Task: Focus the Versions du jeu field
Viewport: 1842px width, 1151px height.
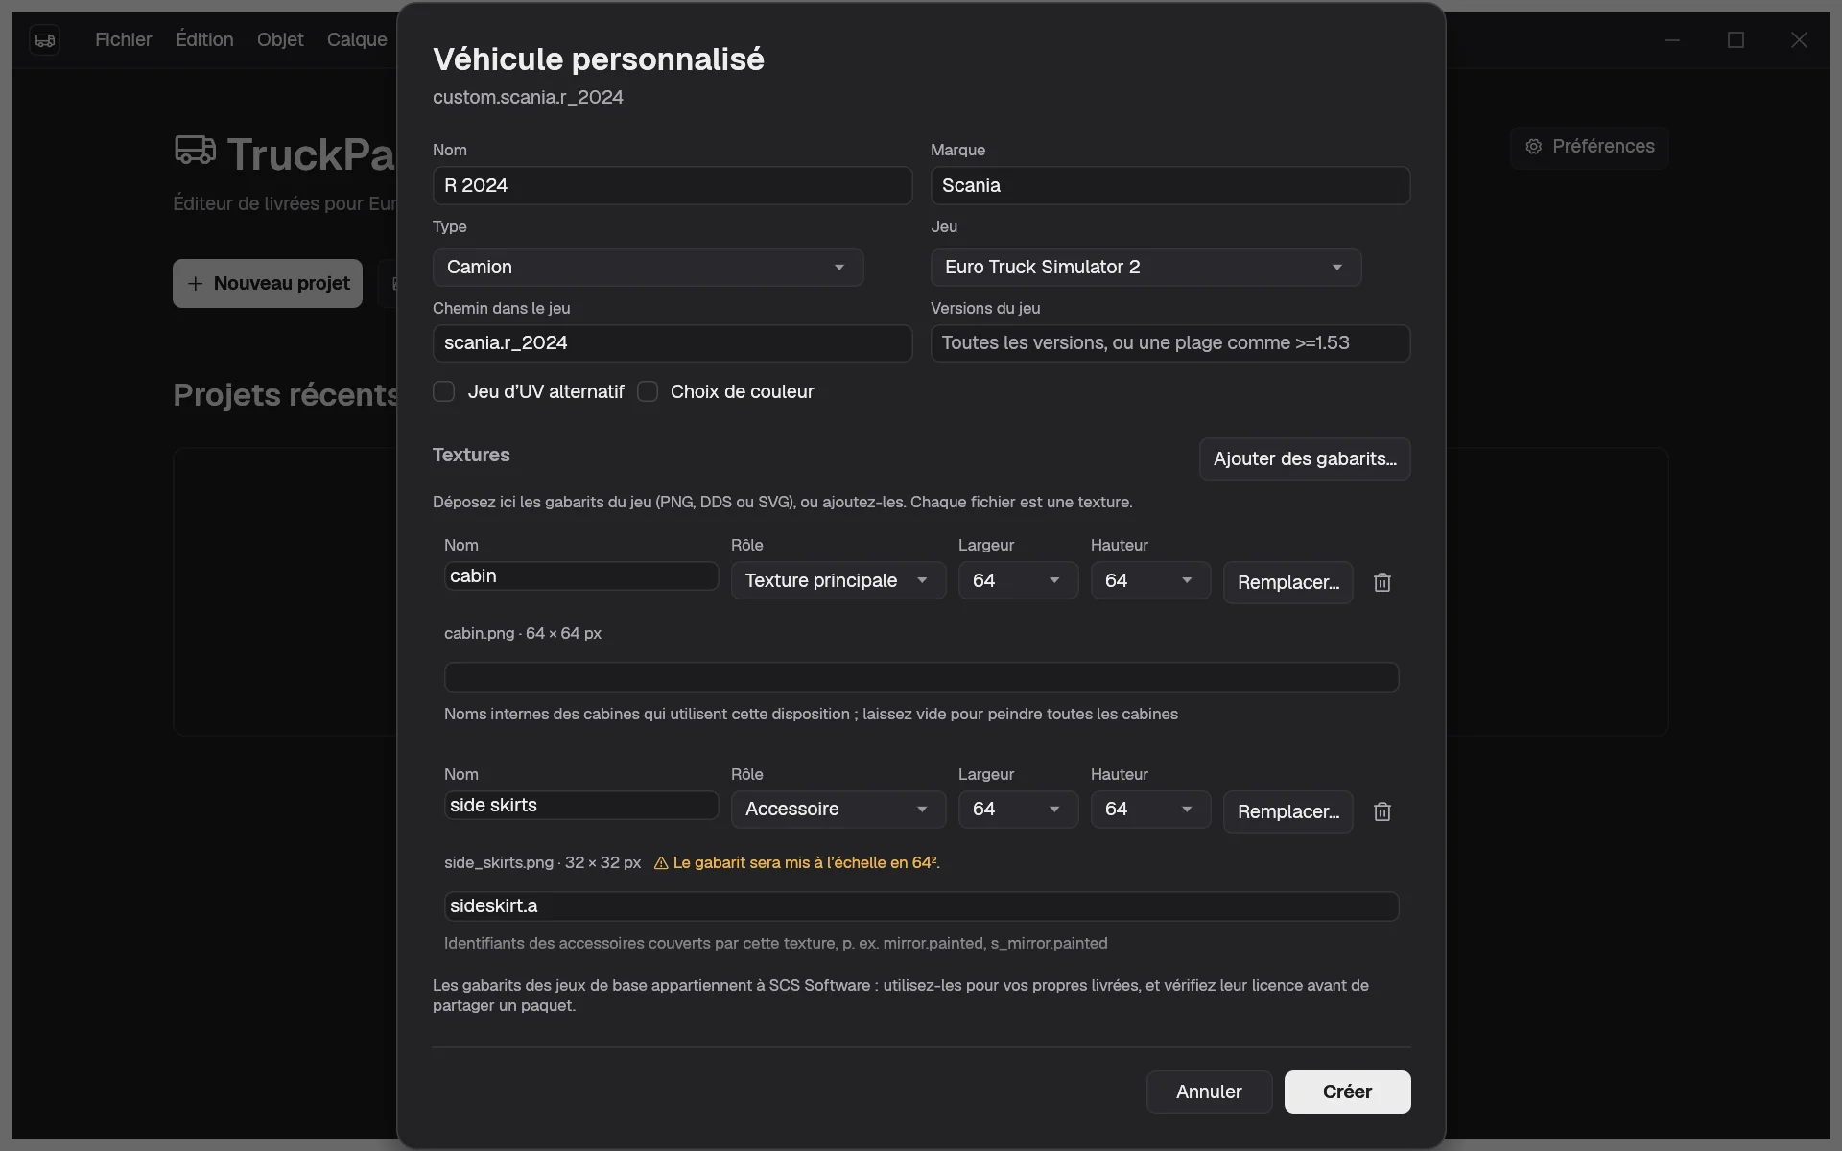Action: (x=1169, y=343)
